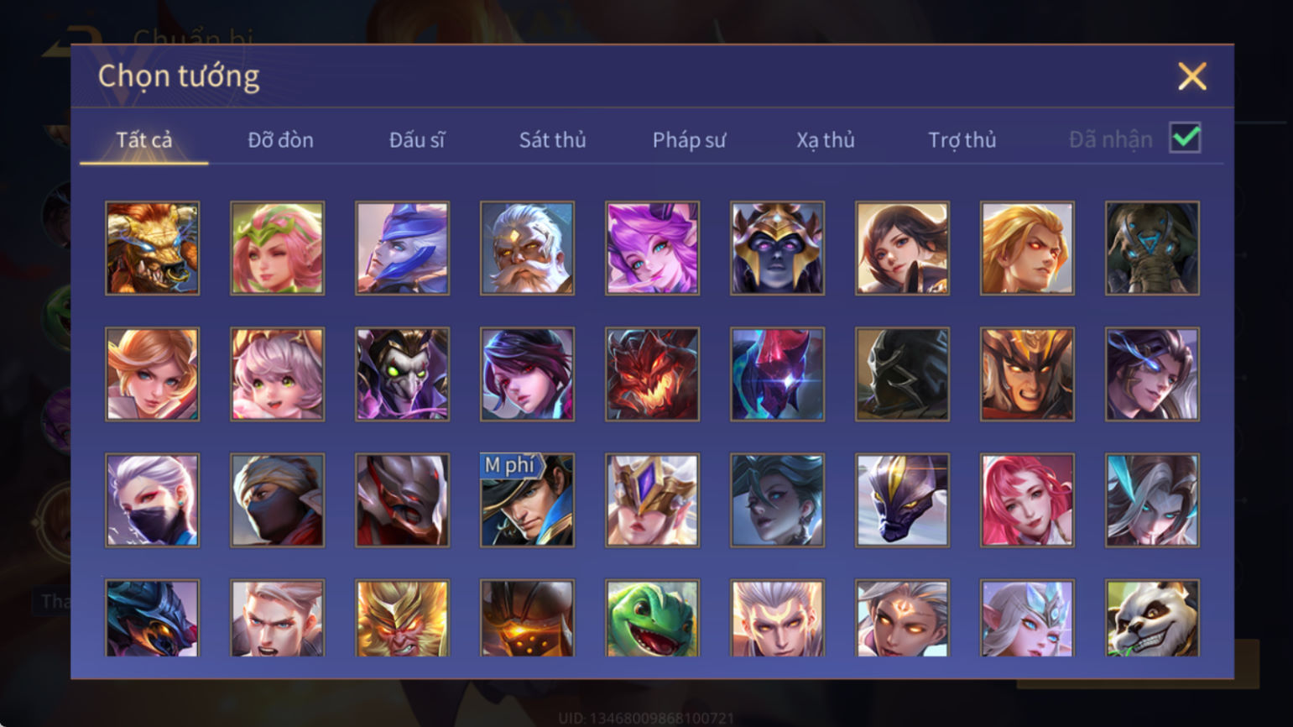Select the green chameleon hero portrait
This screenshot has width=1293, height=727.
coord(652,618)
